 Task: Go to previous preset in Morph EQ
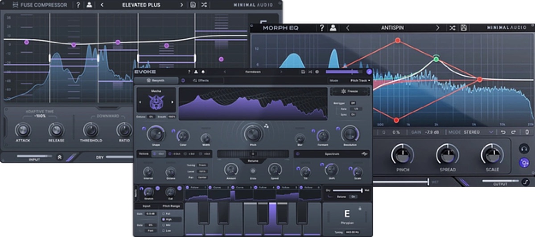(x=348, y=28)
